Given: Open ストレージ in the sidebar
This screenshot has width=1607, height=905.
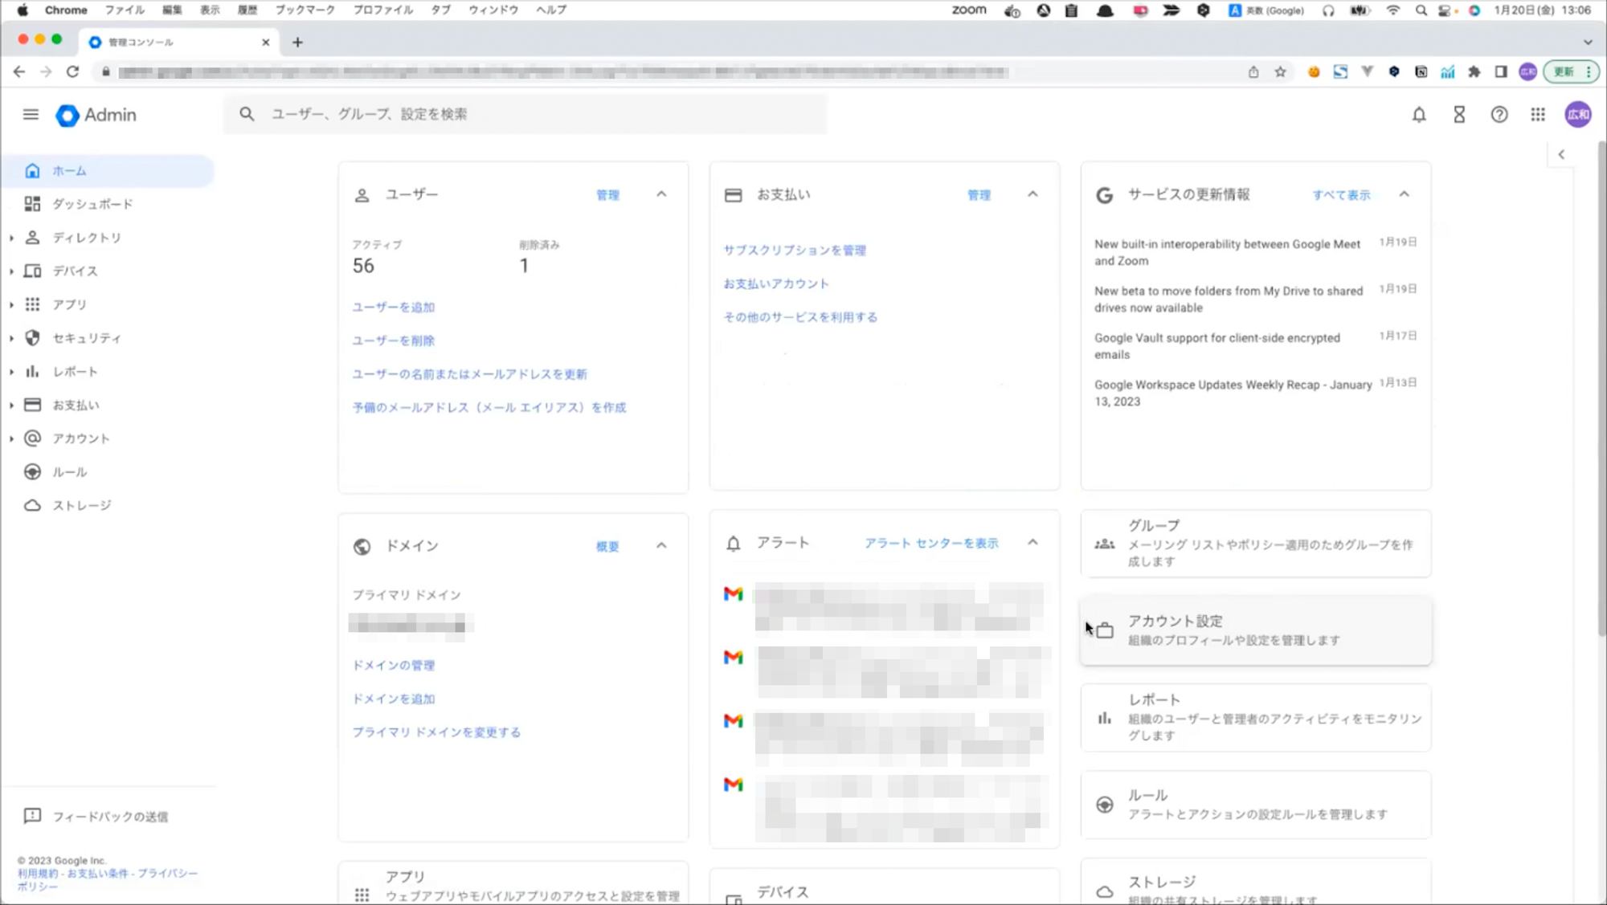Looking at the screenshot, I should (x=82, y=505).
